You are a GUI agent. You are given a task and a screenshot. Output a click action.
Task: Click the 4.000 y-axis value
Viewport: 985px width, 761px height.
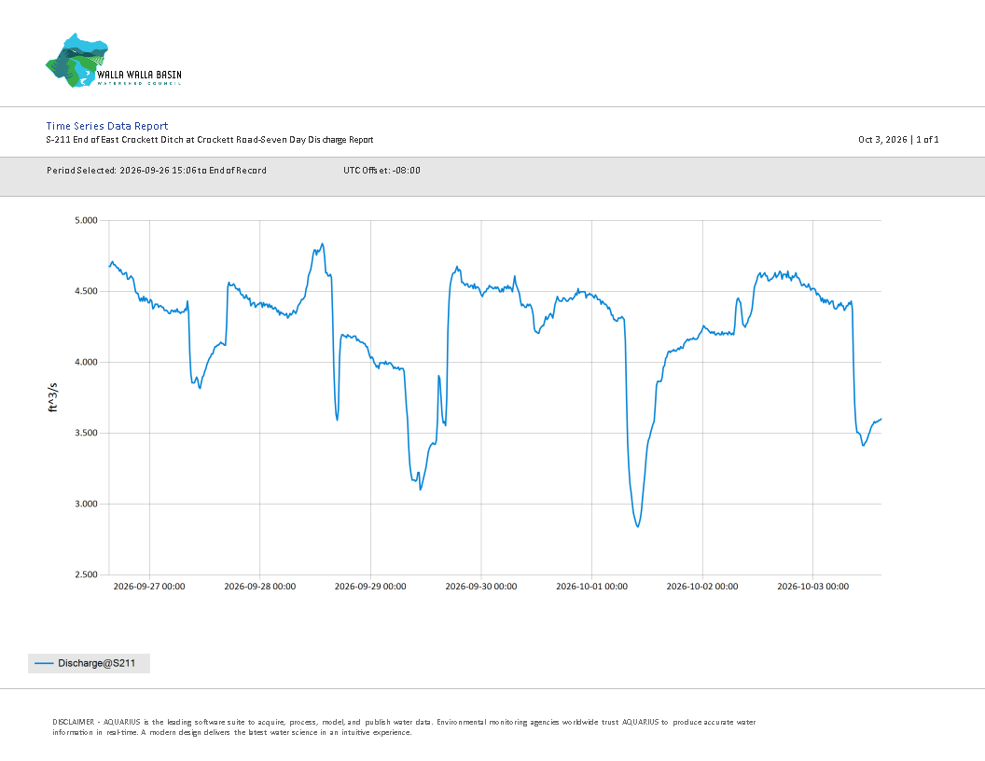86,362
